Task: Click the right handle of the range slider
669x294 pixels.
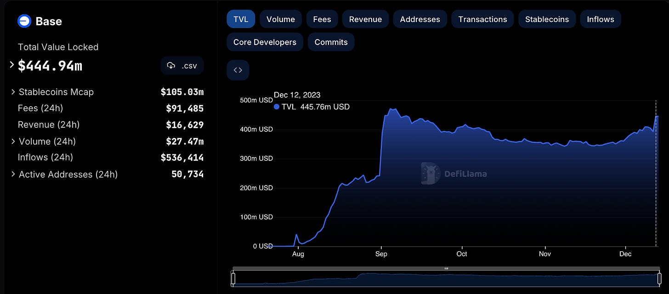Action: [660, 278]
